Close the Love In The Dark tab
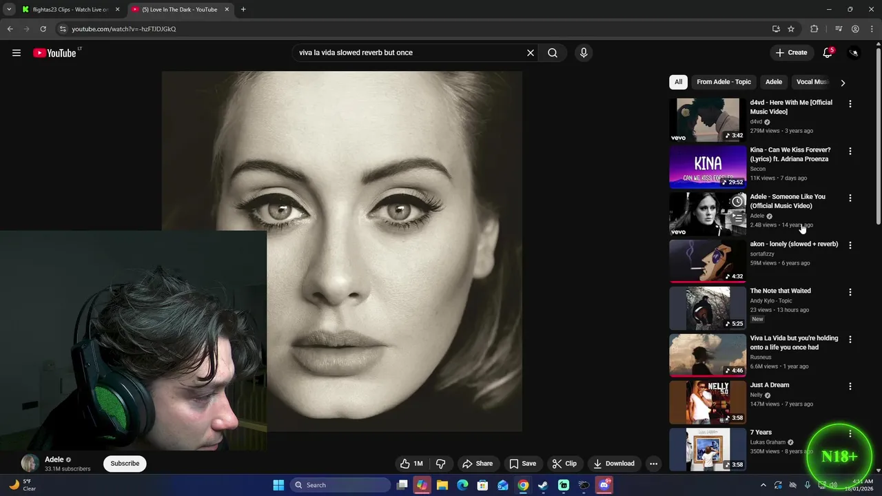Image resolution: width=882 pixels, height=496 pixels. point(227,10)
